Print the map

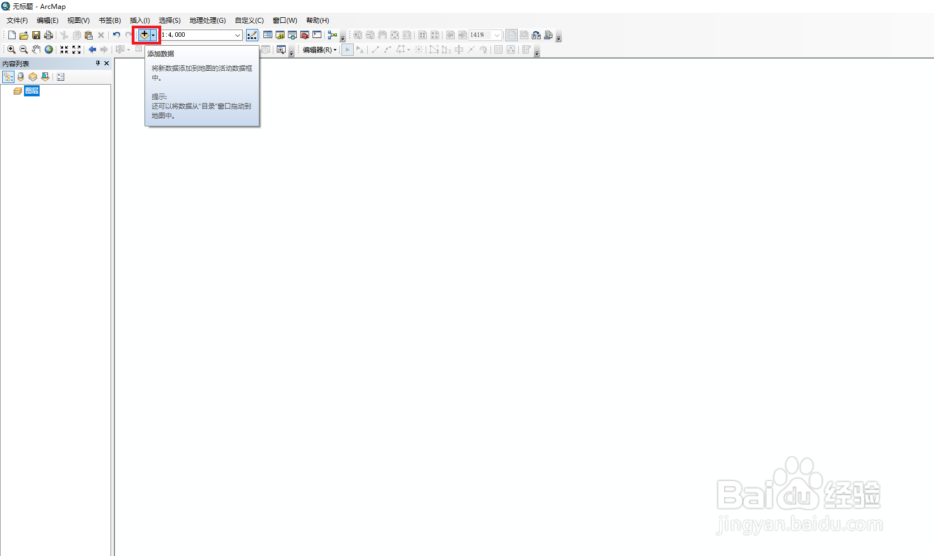(x=48, y=35)
